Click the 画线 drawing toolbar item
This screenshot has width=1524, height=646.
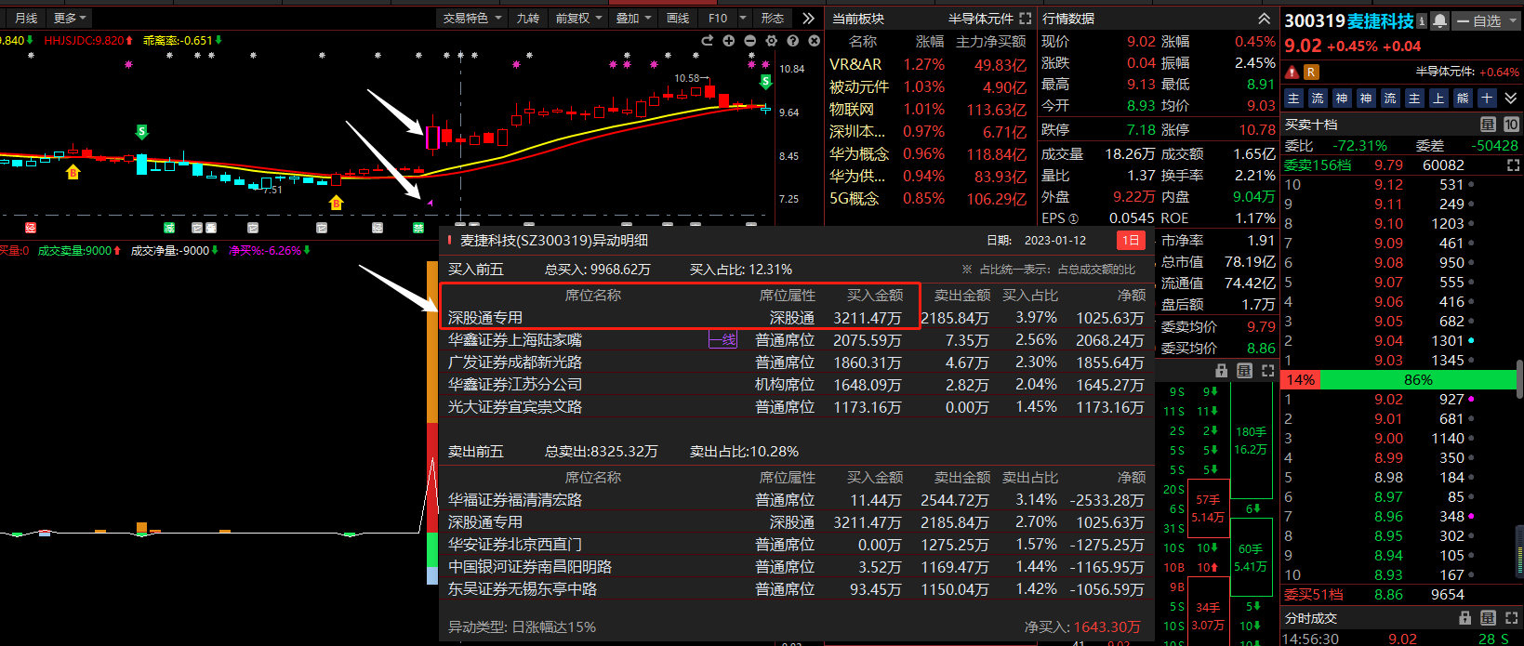(678, 19)
